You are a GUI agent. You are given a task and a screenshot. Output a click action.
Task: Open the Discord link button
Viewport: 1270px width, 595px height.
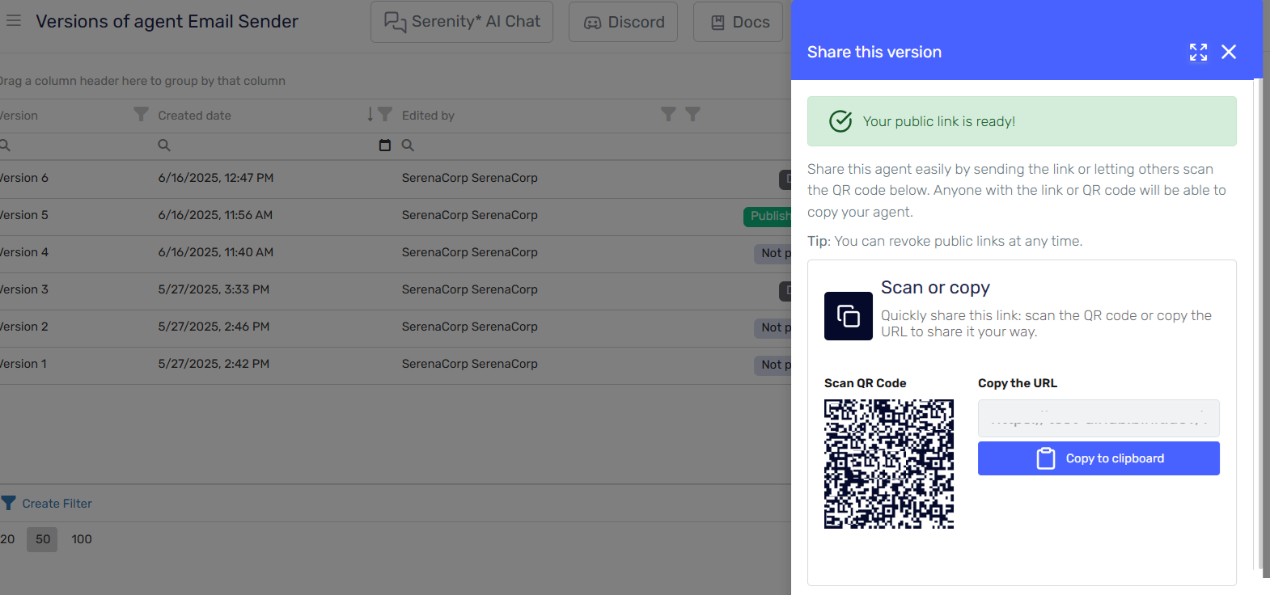[623, 22]
